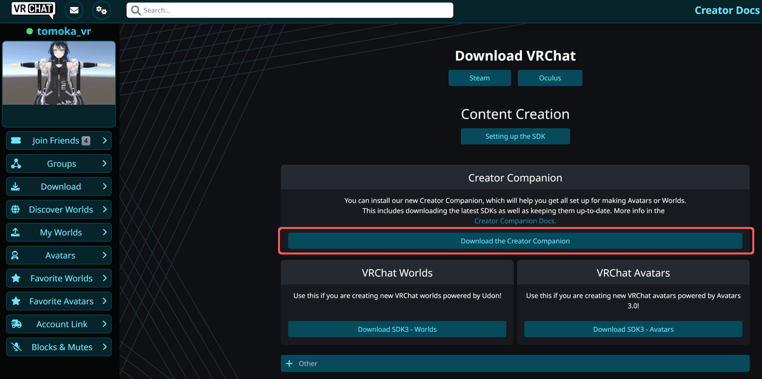Click the Download tray icon in sidebar
Screen dimensions: 762x379
[16, 186]
